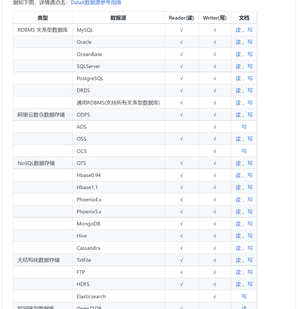Click the MongoDB data source cell
The width and height of the screenshot is (298, 309).
pyautogui.click(x=118, y=224)
